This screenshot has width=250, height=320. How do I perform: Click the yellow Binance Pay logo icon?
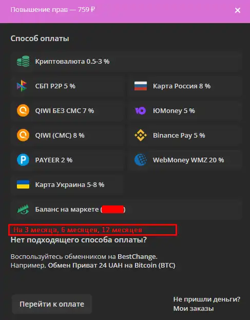[141, 135]
